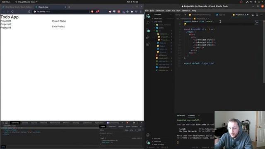The width and height of the screenshot is (265, 149).
Task: Reload the browser page
Action: 12,12
